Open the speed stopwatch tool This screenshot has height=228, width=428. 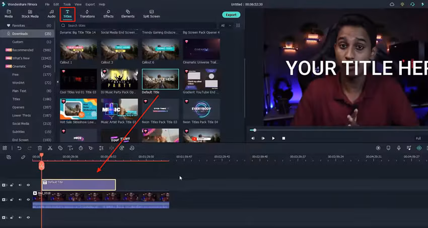pos(81,148)
